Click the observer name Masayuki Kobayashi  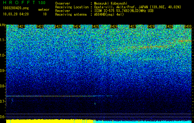tap(111, 3)
